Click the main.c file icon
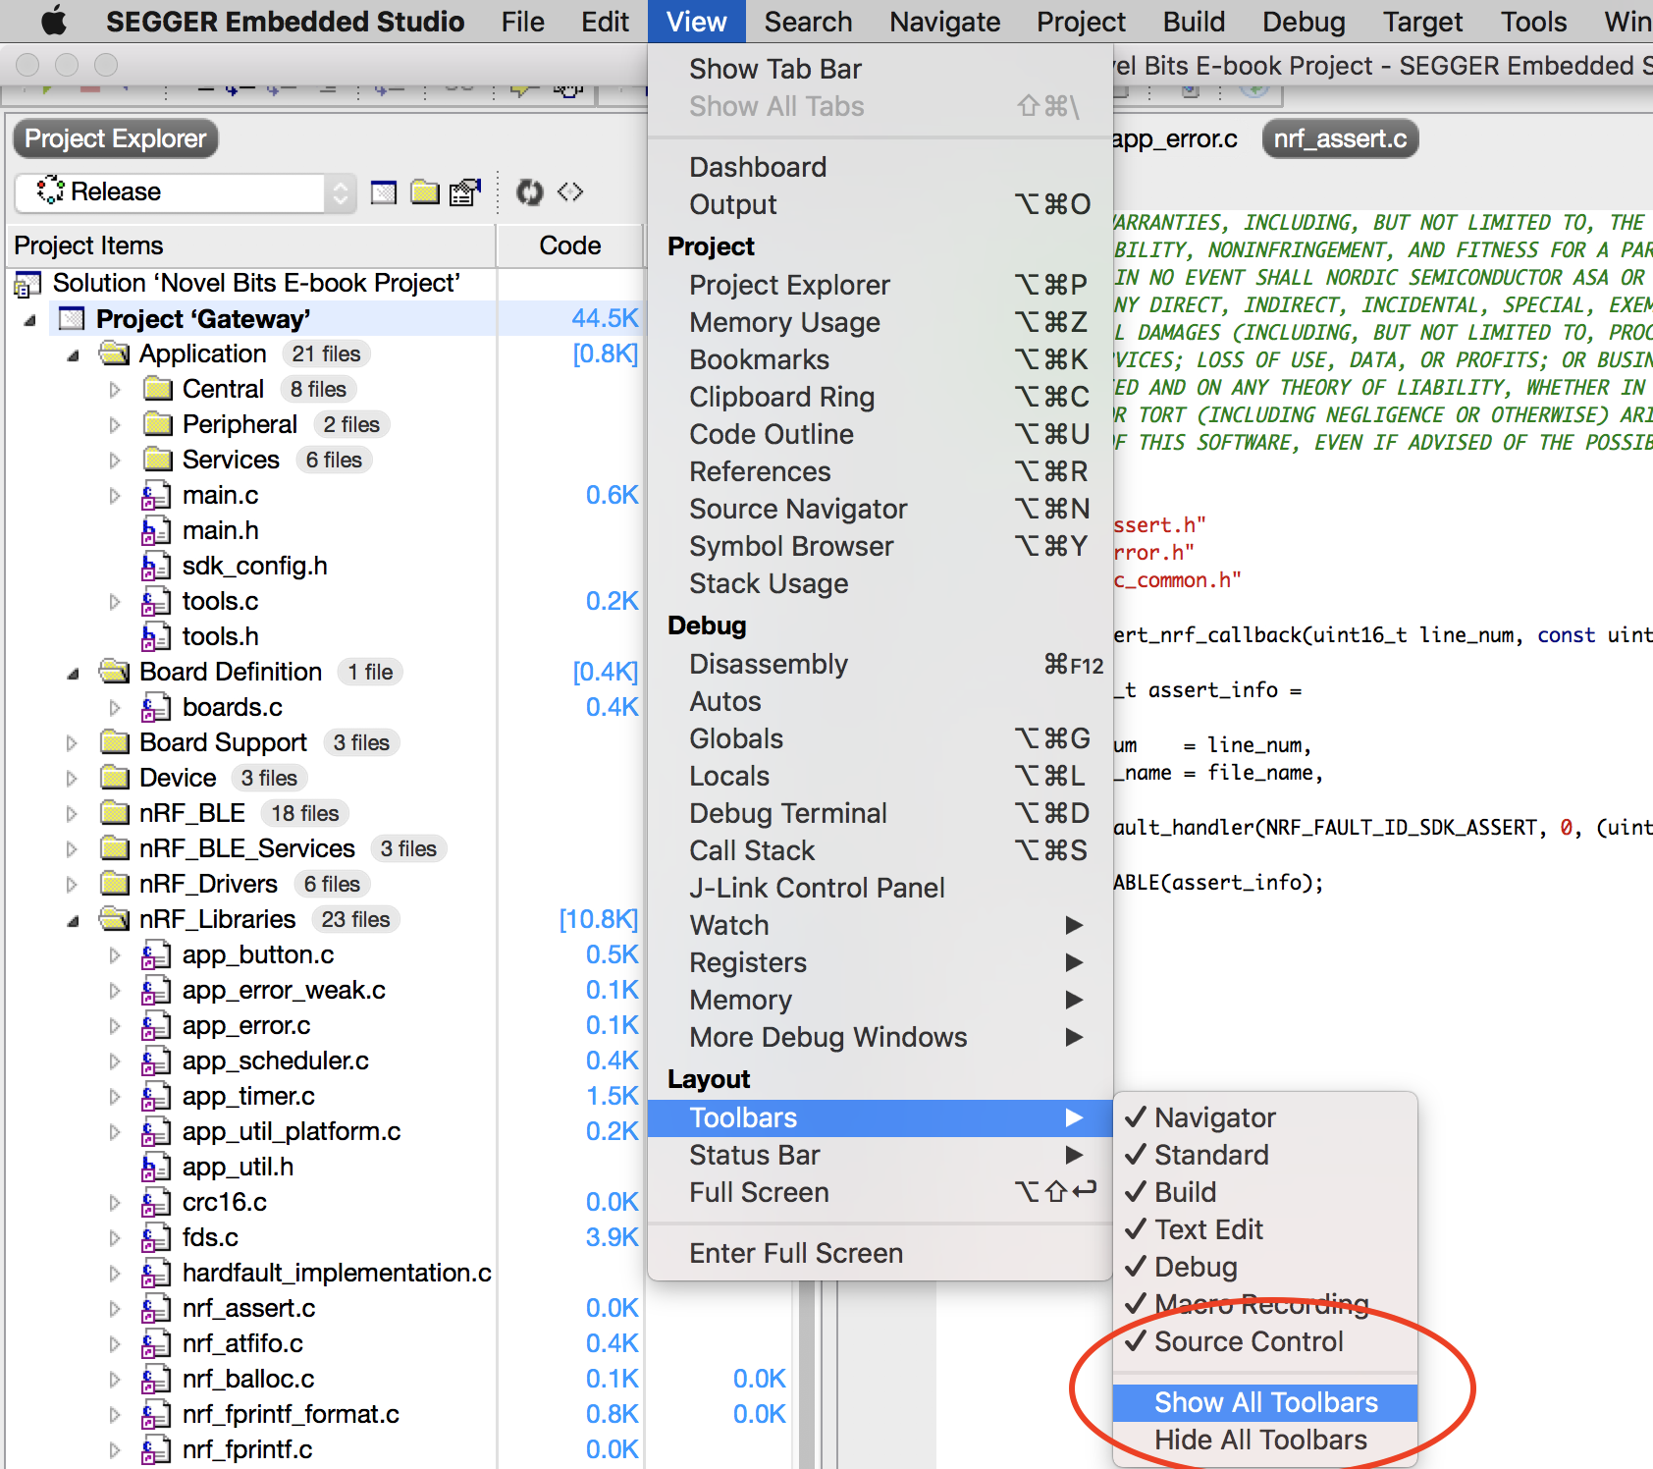Viewport: 1653px width, 1469px height. tap(155, 496)
